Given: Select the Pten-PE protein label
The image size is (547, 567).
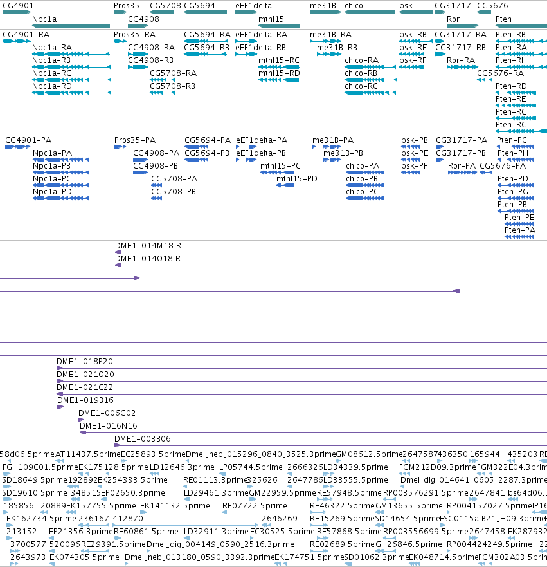Looking at the screenshot, I should click(x=519, y=218).
